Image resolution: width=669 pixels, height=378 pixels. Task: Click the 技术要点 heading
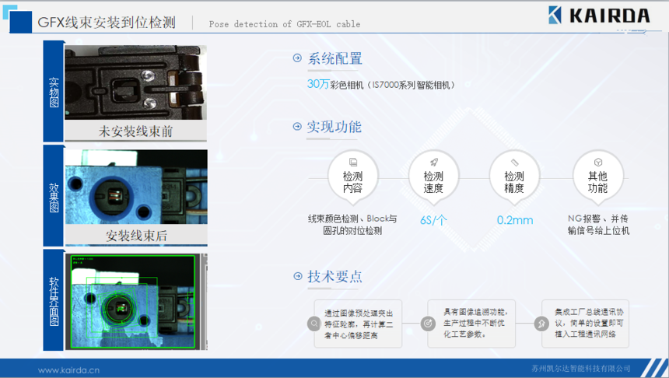(335, 276)
